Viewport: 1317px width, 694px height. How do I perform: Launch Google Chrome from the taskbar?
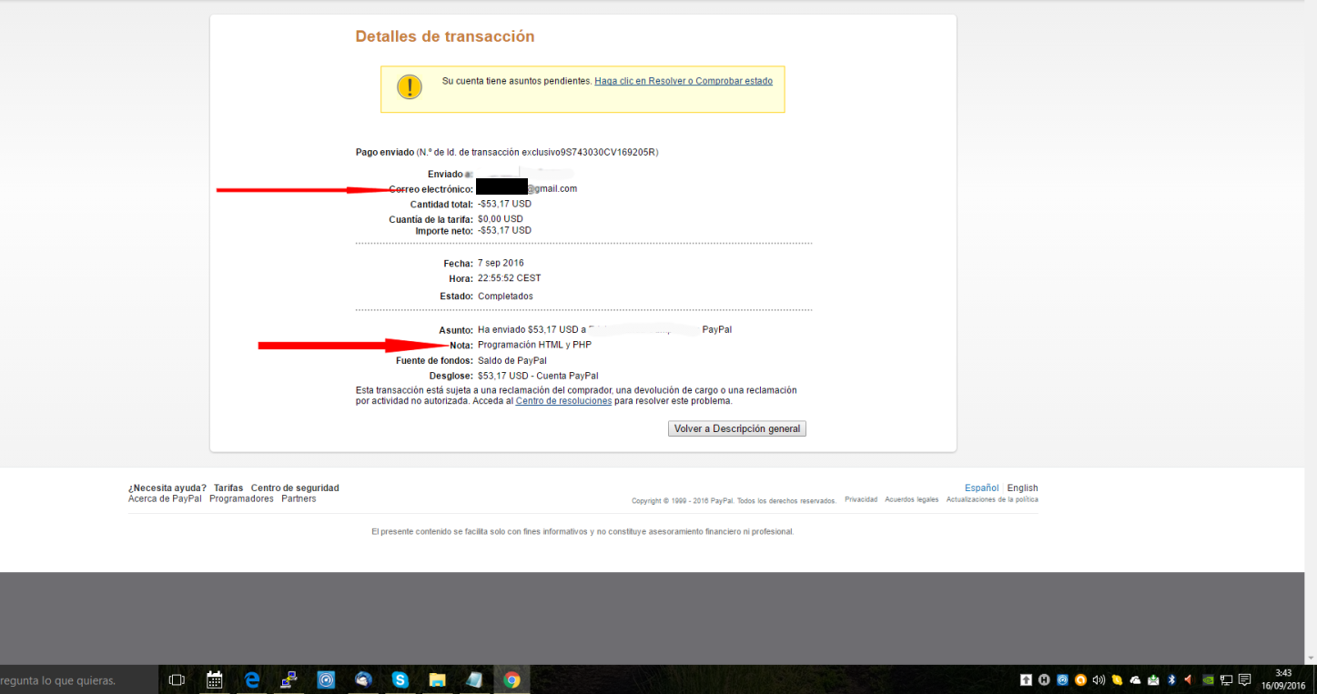512,679
